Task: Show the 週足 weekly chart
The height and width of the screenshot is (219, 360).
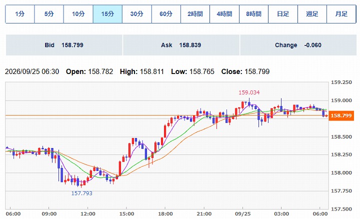Action: (312, 14)
